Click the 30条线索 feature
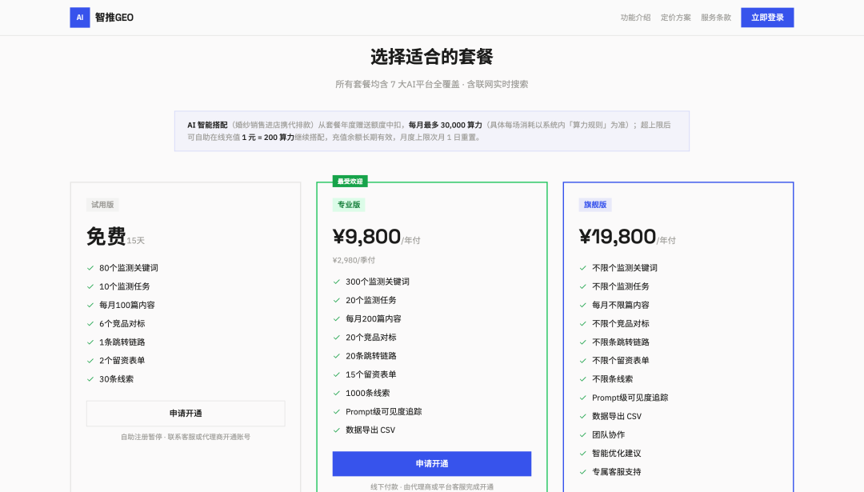This screenshot has height=492, width=864. point(116,379)
